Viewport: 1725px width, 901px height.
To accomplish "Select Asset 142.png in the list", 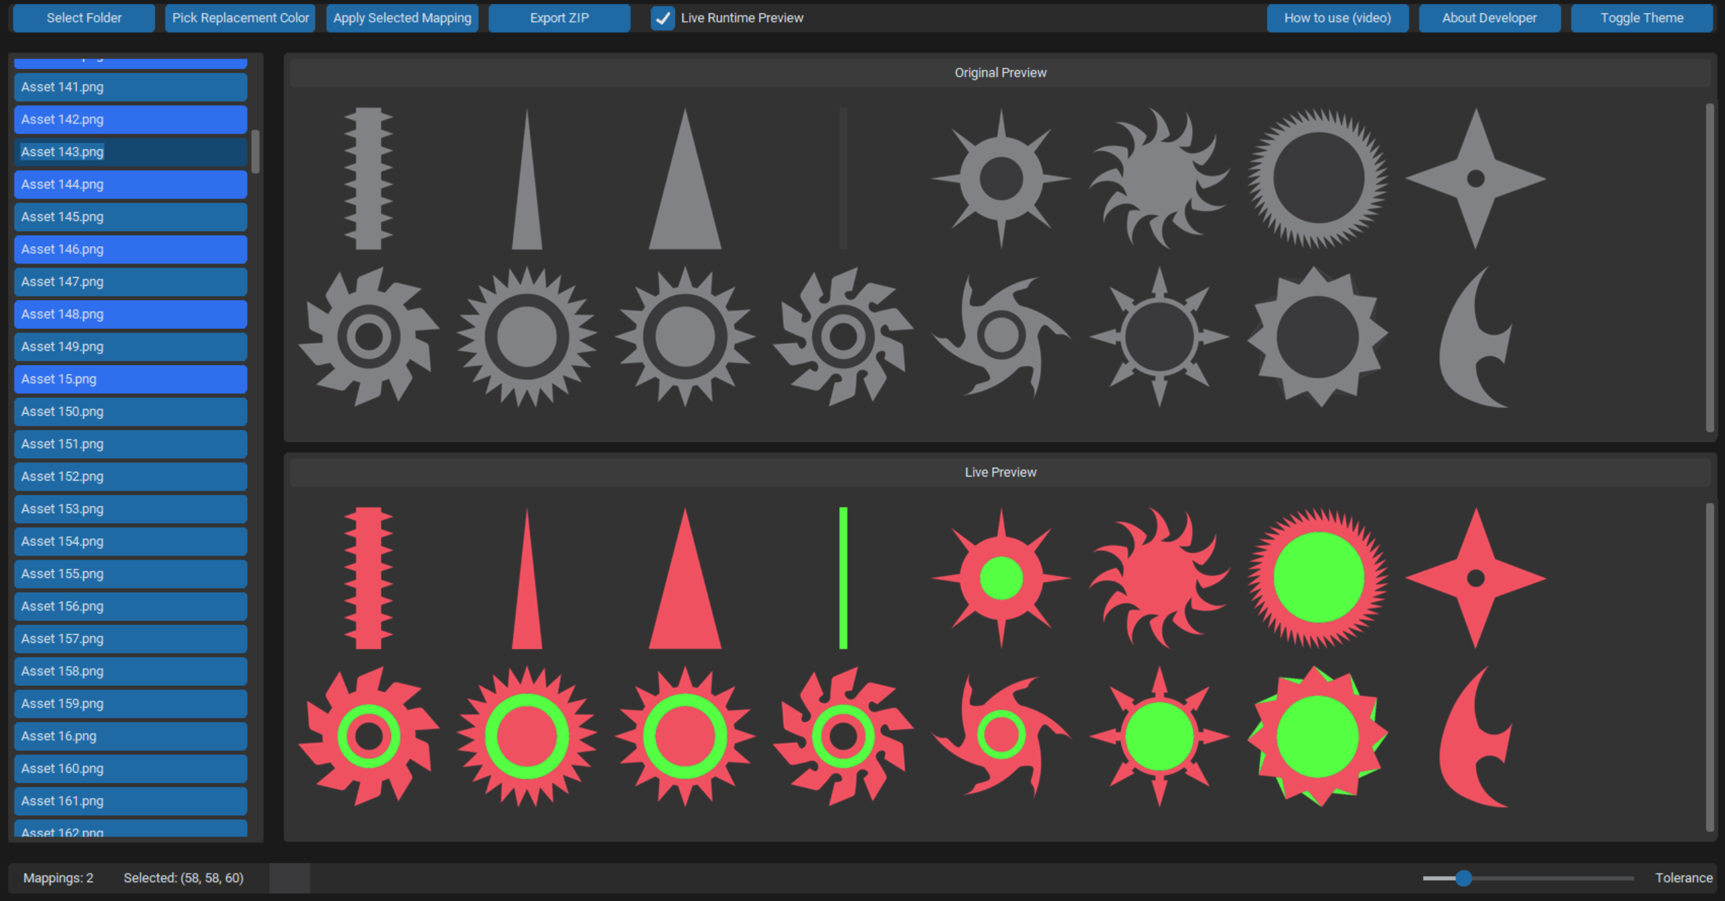I will tap(130, 120).
